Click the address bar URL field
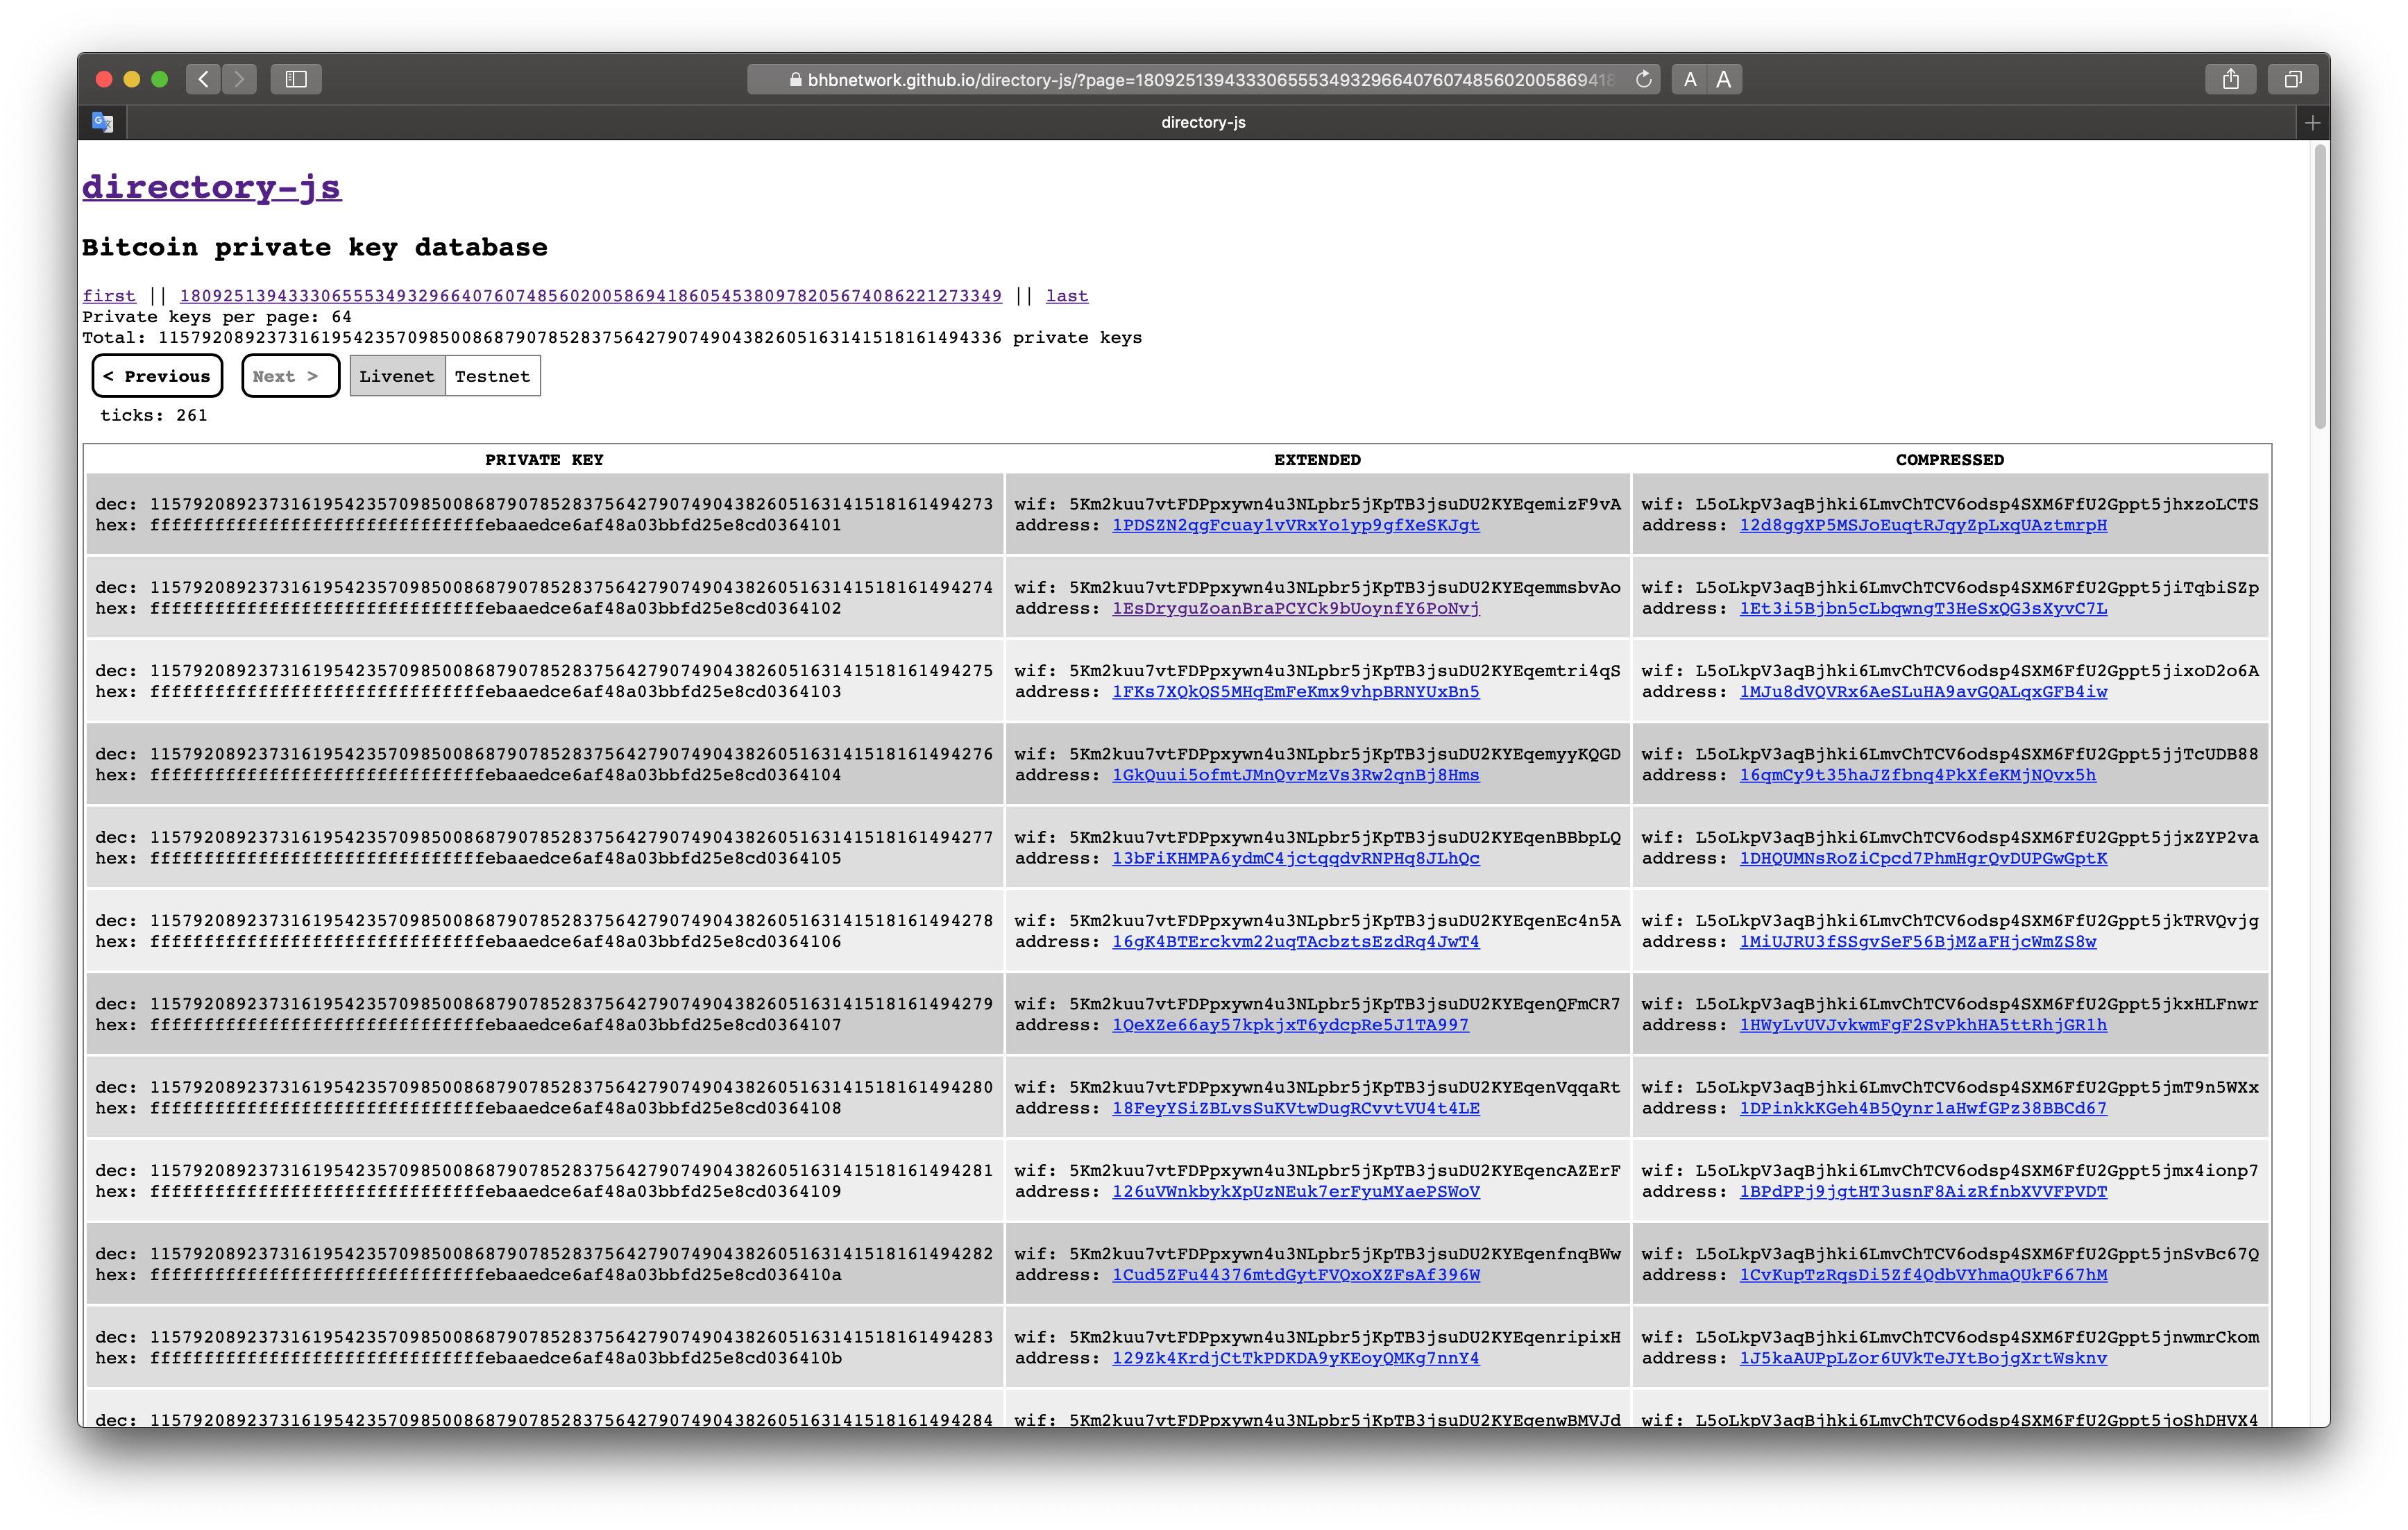This screenshot has height=1530, width=2408. tap(1200, 79)
